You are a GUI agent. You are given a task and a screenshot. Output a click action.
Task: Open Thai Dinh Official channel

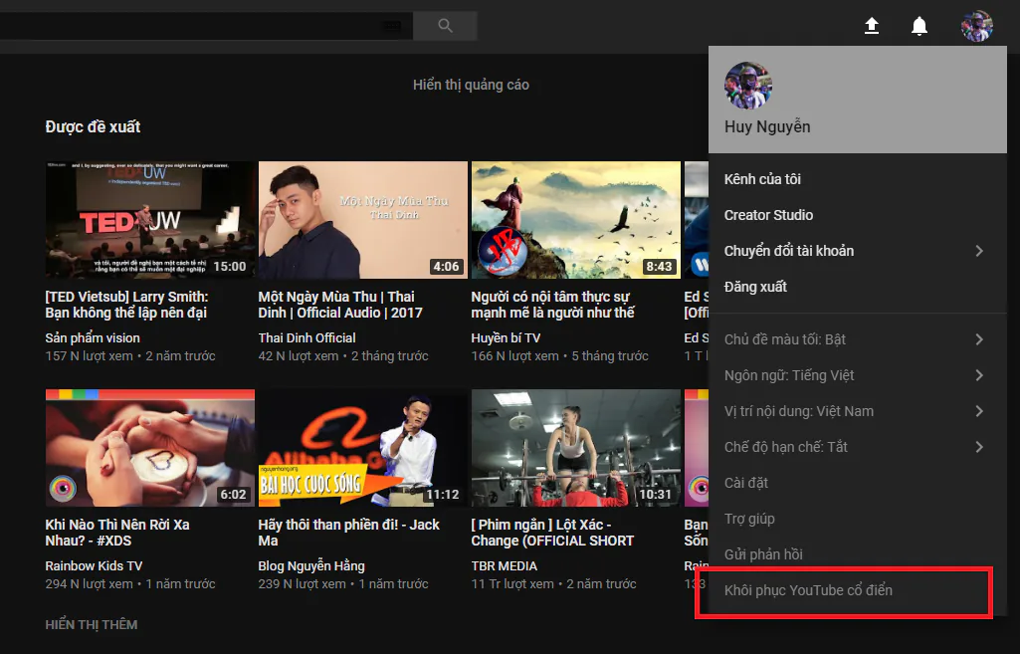pos(307,337)
